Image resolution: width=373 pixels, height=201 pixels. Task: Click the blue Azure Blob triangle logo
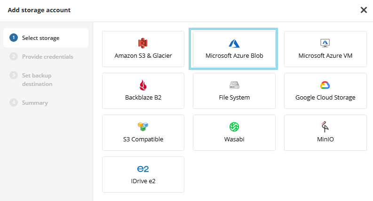click(x=234, y=43)
